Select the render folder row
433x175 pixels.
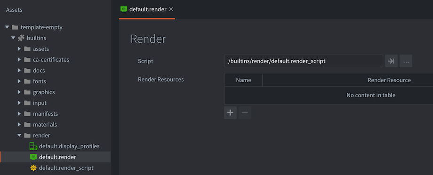(x=55, y=135)
